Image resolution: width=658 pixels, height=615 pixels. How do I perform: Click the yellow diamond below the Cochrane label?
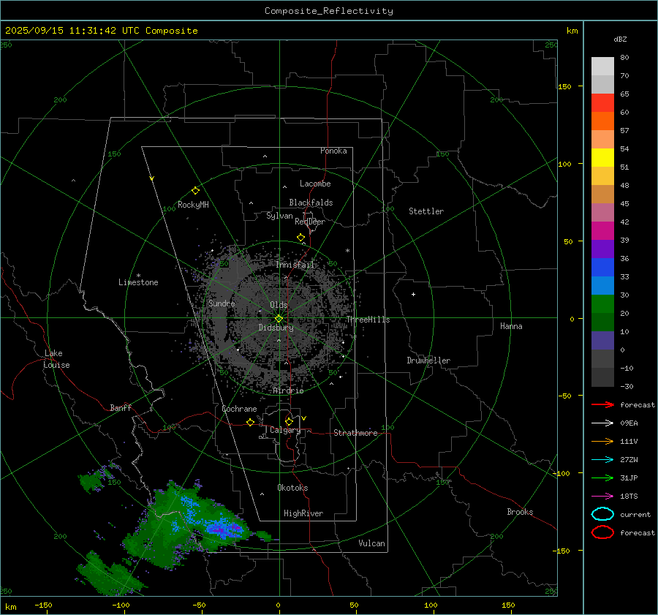251,423
